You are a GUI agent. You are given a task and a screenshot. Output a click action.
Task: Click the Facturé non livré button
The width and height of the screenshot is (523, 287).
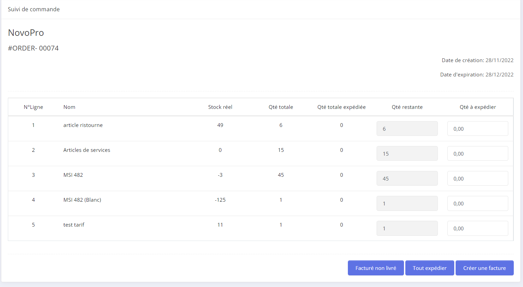(376, 268)
